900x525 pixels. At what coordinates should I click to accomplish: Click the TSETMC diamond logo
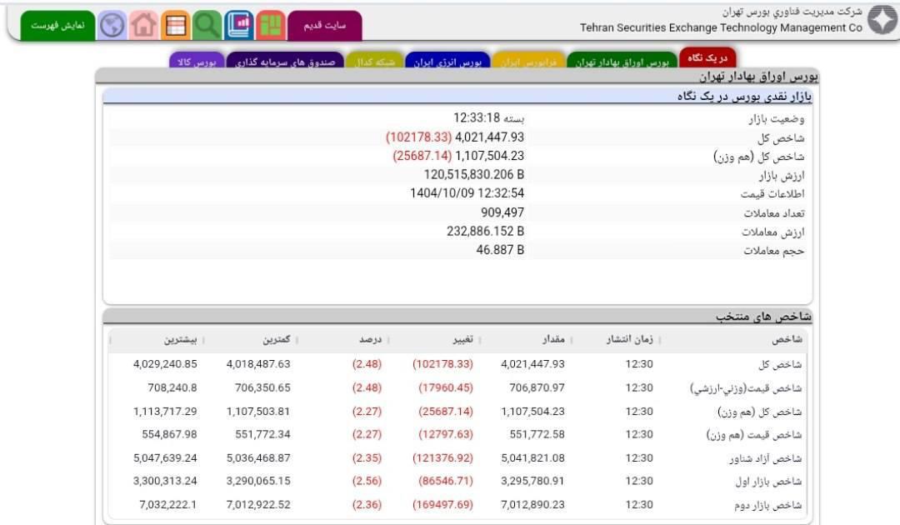tap(882, 18)
